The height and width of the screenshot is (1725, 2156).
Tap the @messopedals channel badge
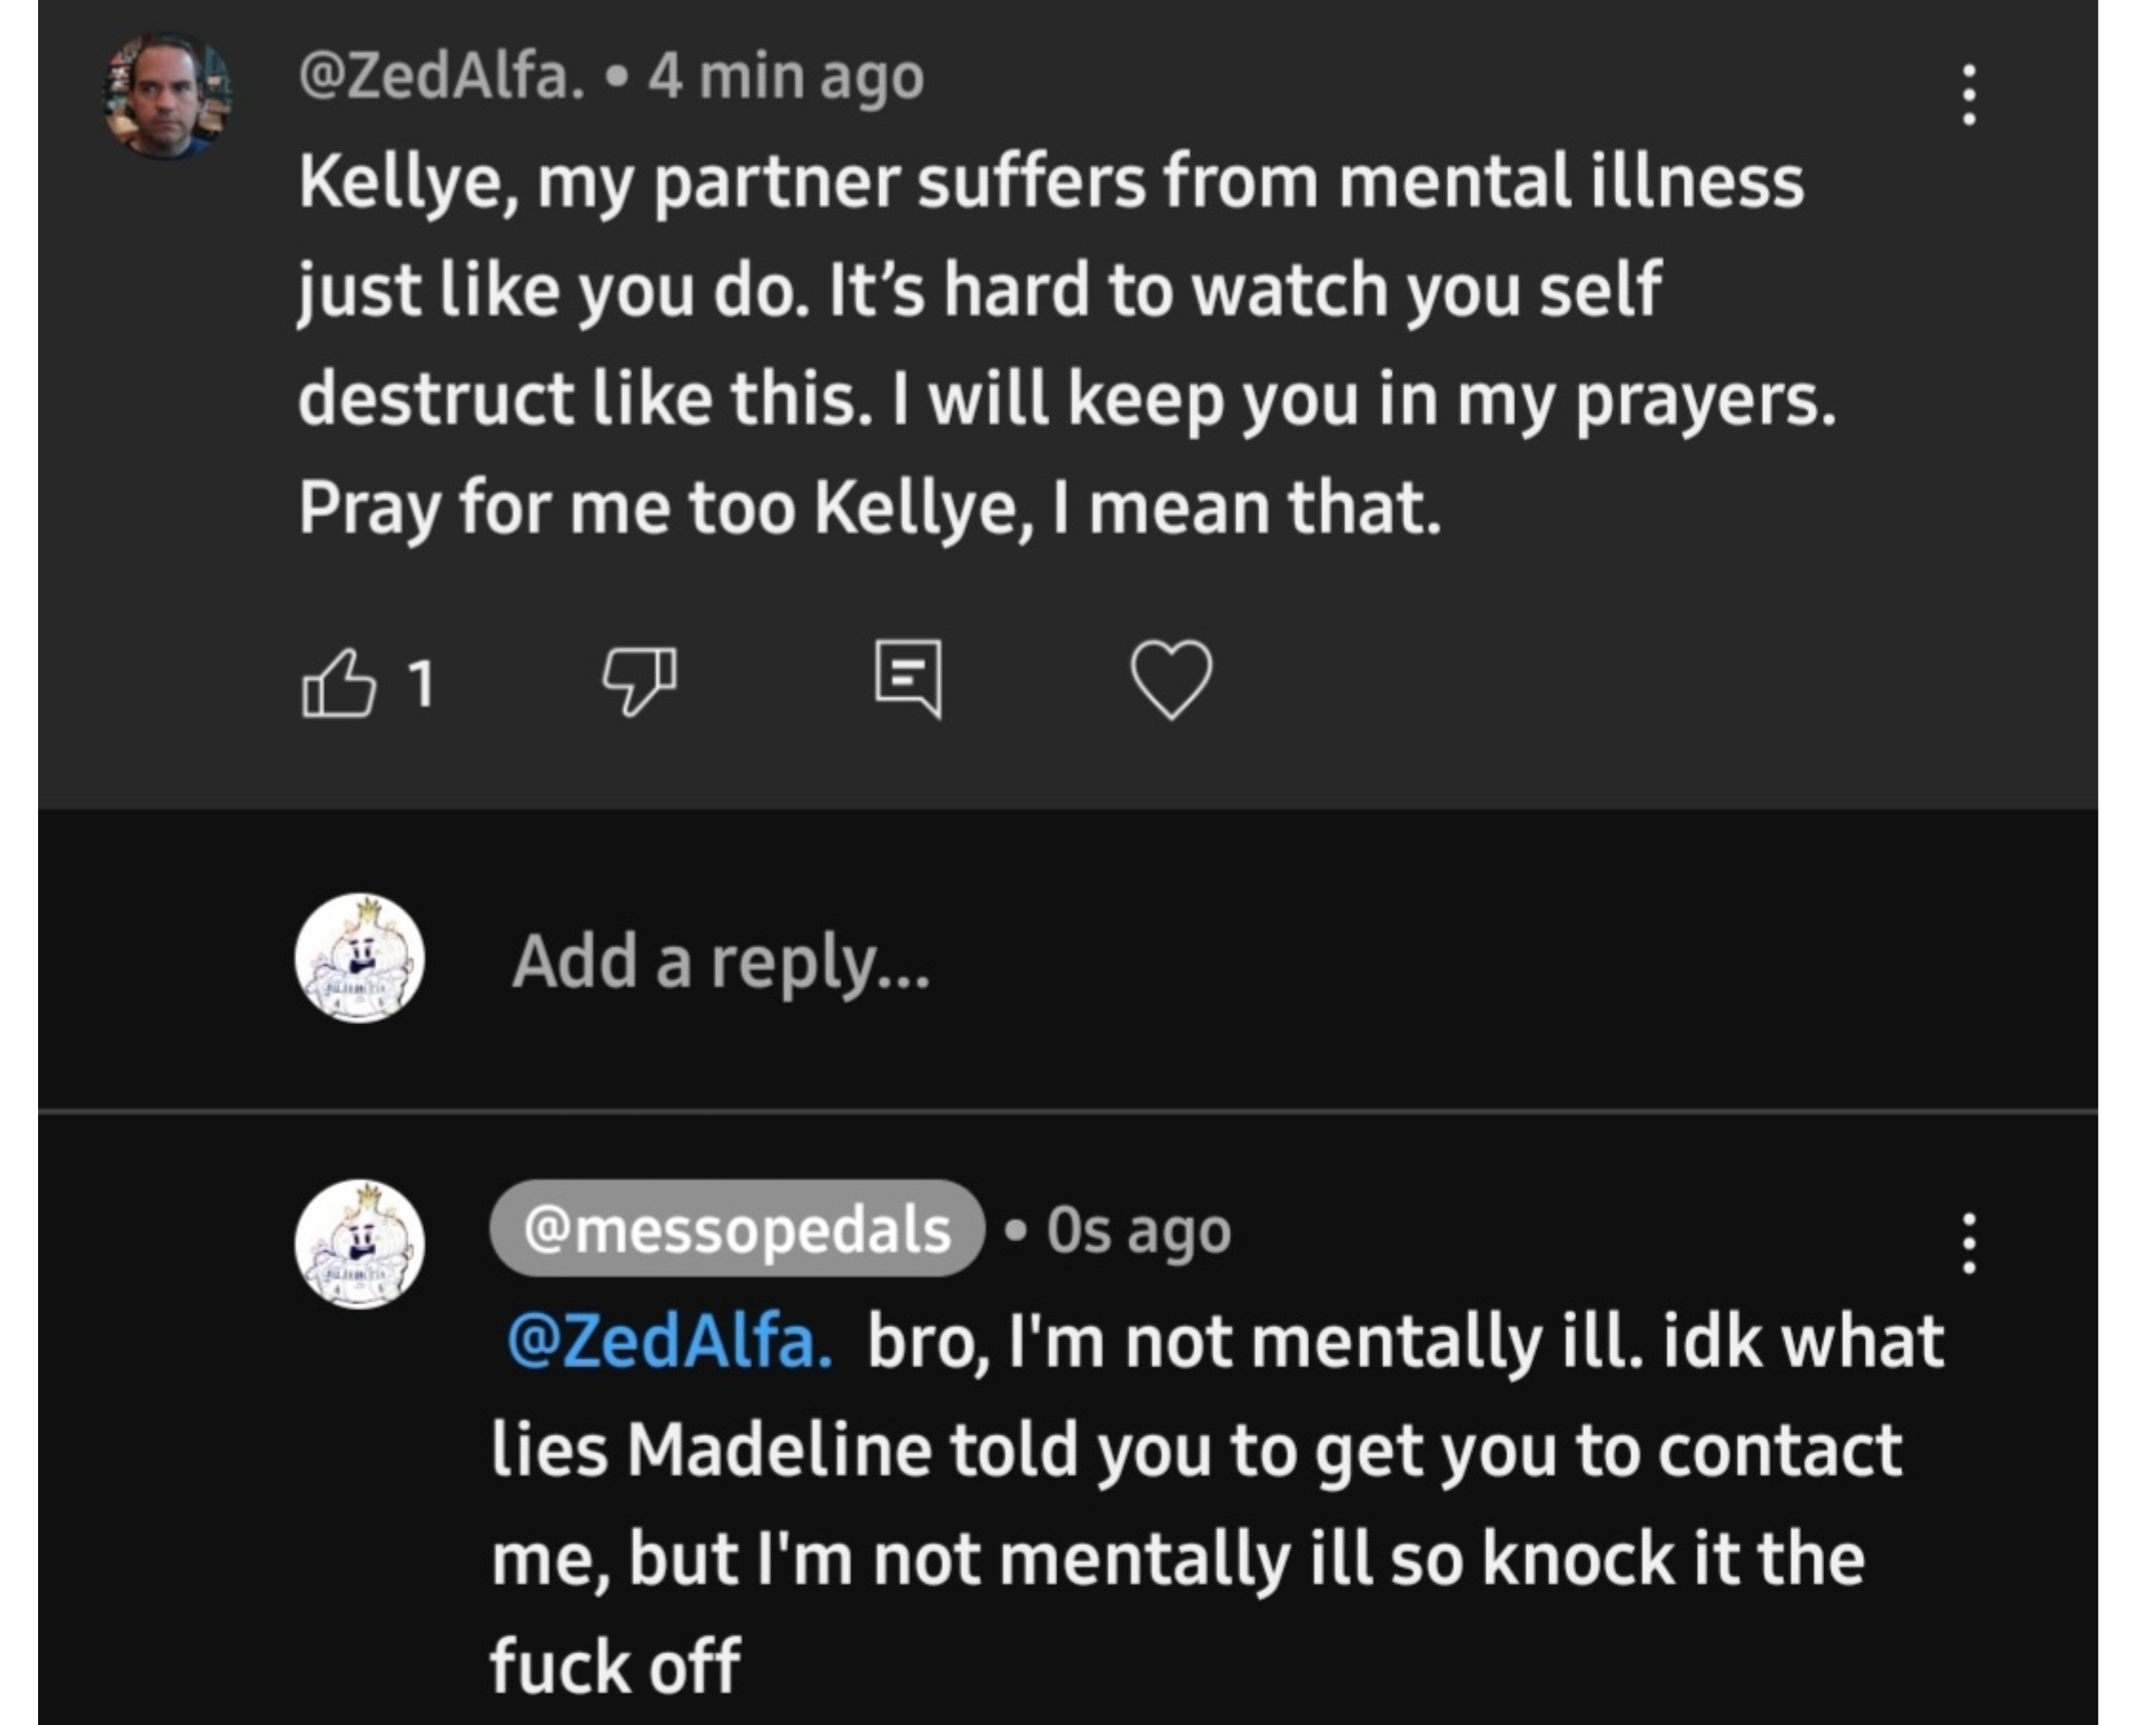pos(736,1229)
